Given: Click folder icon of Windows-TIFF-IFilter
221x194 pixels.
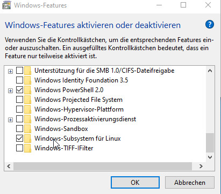Looking at the screenshot, I should [27, 148].
